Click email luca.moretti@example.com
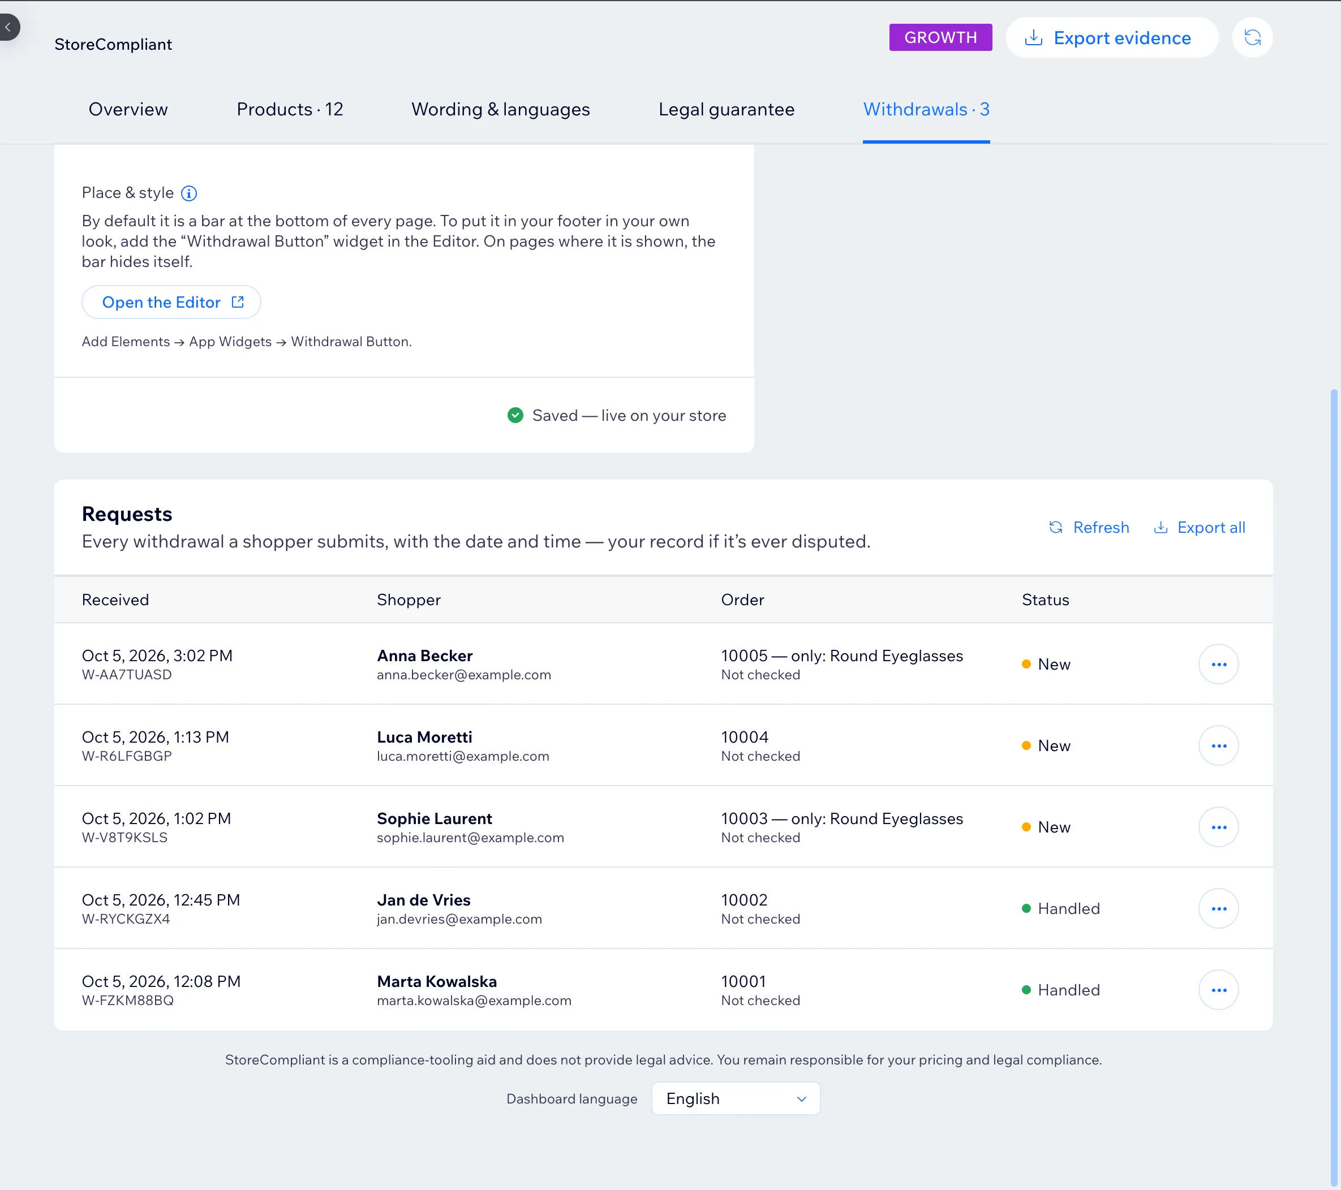The width and height of the screenshot is (1341, 1190). [x=462, y=756]
